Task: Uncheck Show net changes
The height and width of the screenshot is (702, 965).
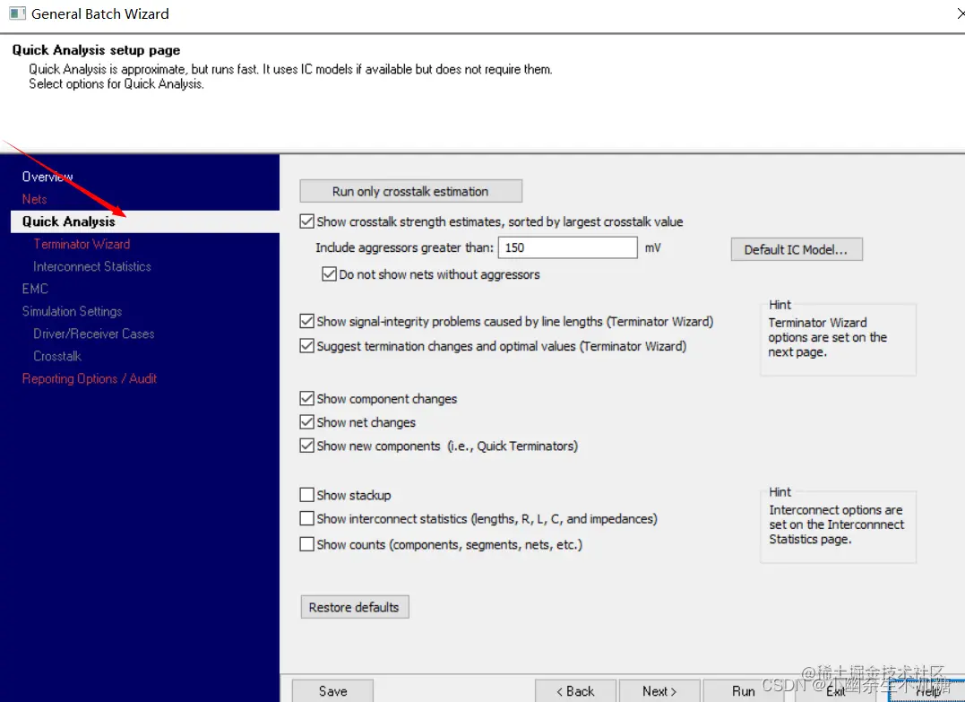Action: 306,421
